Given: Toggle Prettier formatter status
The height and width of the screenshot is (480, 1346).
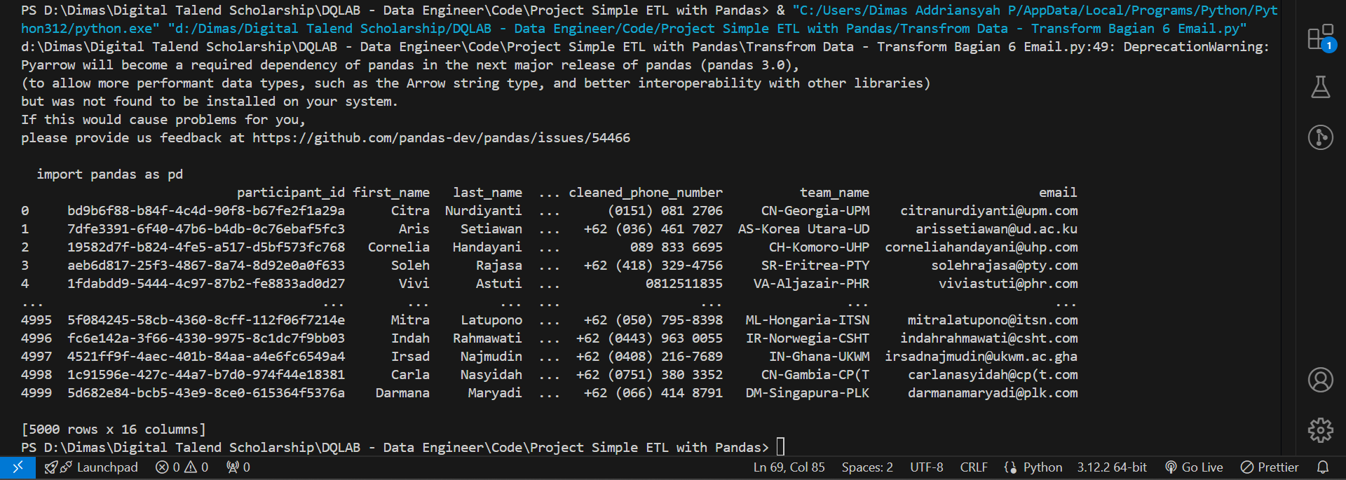Looking at the screenshot, I should point(1270,467).
